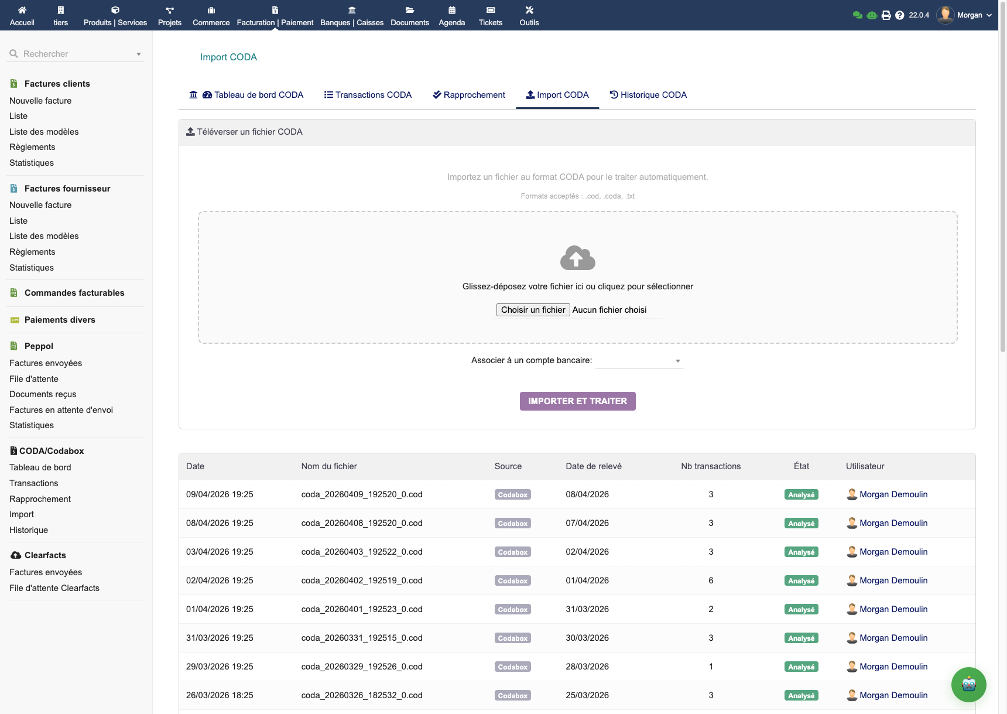Open the Tickets module icon
Viewport: 1007px width, 714px height.
(x=491, y=10)
